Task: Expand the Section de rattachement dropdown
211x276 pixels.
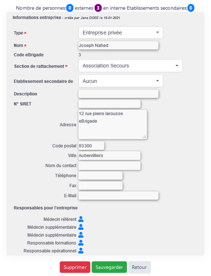Action: click(130, 66)
